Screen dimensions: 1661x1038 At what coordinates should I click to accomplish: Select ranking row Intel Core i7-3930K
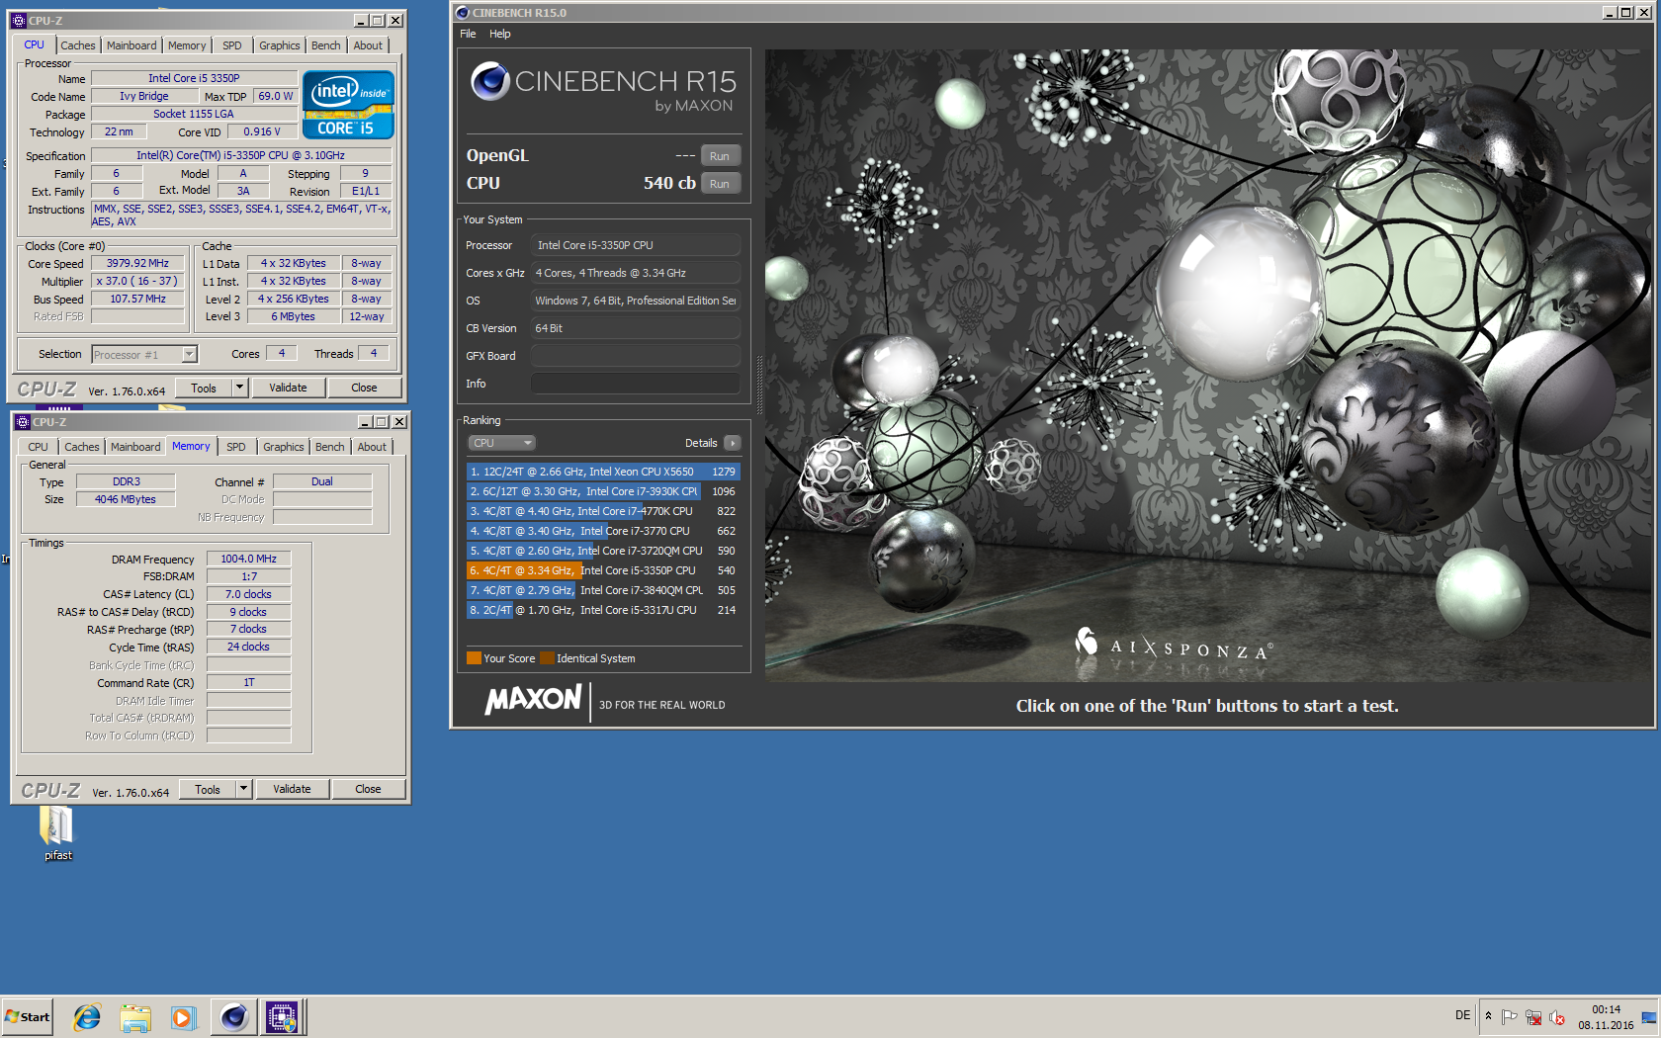point(603,491)
